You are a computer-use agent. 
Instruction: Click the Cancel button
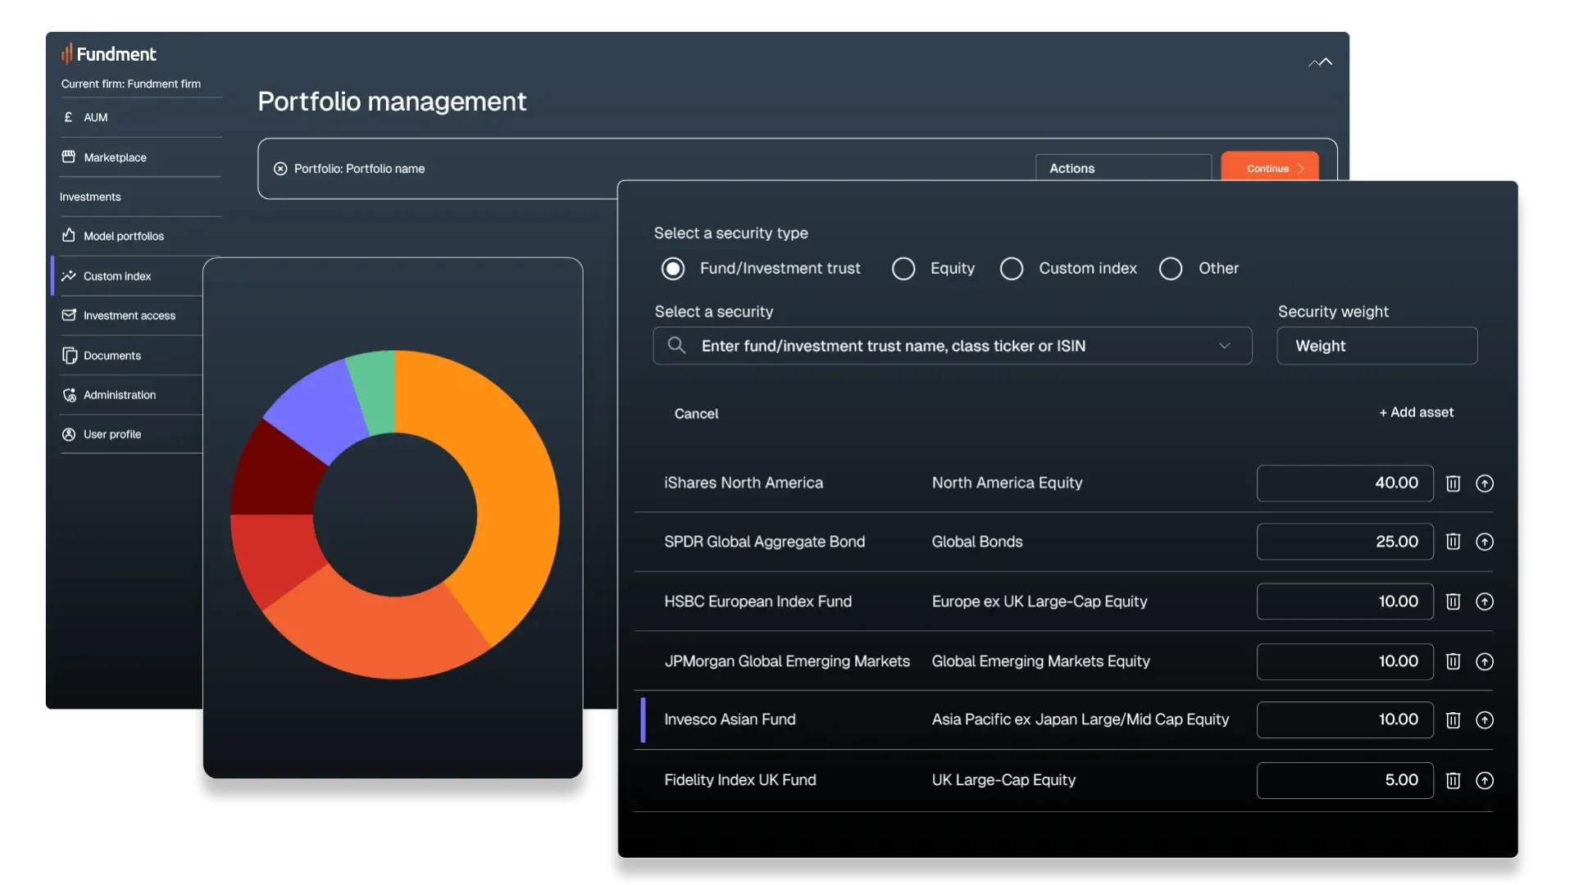(x=696, y=414)
